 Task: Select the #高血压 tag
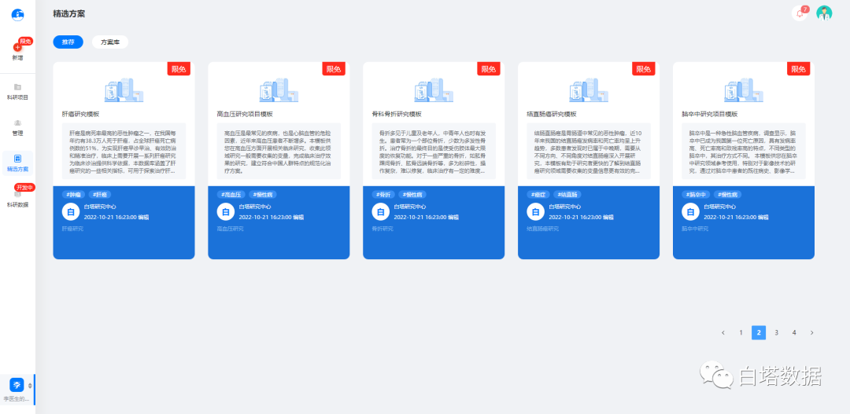point(232,194)
